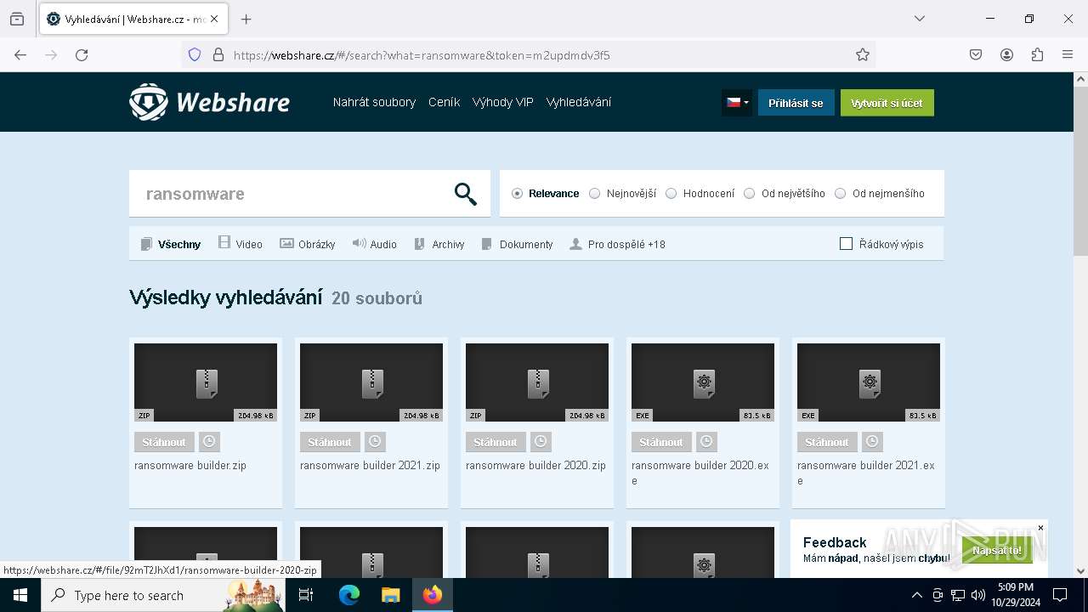Click Stáhnout for ransomware builder.zip
1088x612 pixels.
[164, 442]
